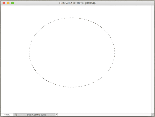Click the vertical scrollbar track
Screen dimensions: 155x117
pyautogui.click(x=153, y=59)
